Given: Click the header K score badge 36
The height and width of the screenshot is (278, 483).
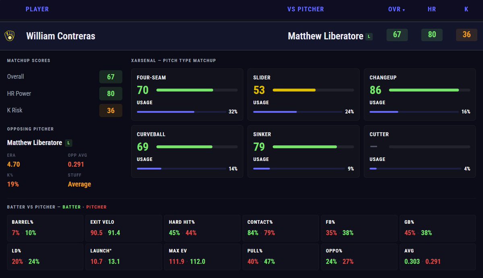Looking at the screenshot, I should [466, 35].
